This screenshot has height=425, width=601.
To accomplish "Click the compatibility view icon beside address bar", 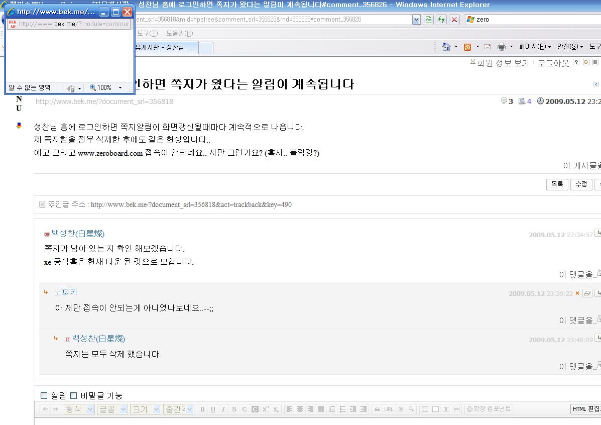I will [428, 20].
